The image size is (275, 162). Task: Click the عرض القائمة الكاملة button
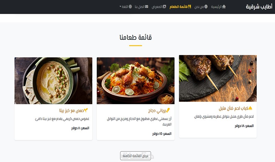[x=135, y=156]
